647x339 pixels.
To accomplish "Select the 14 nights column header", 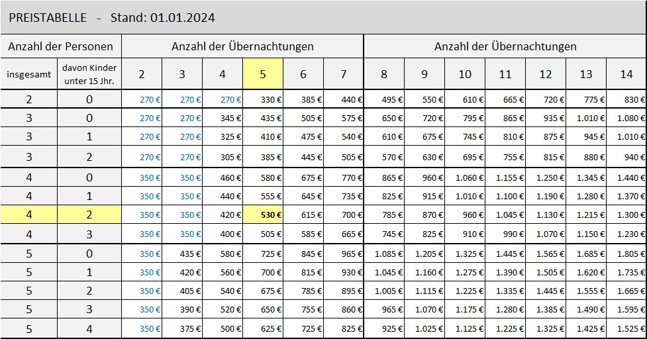I will pos(626,74).
